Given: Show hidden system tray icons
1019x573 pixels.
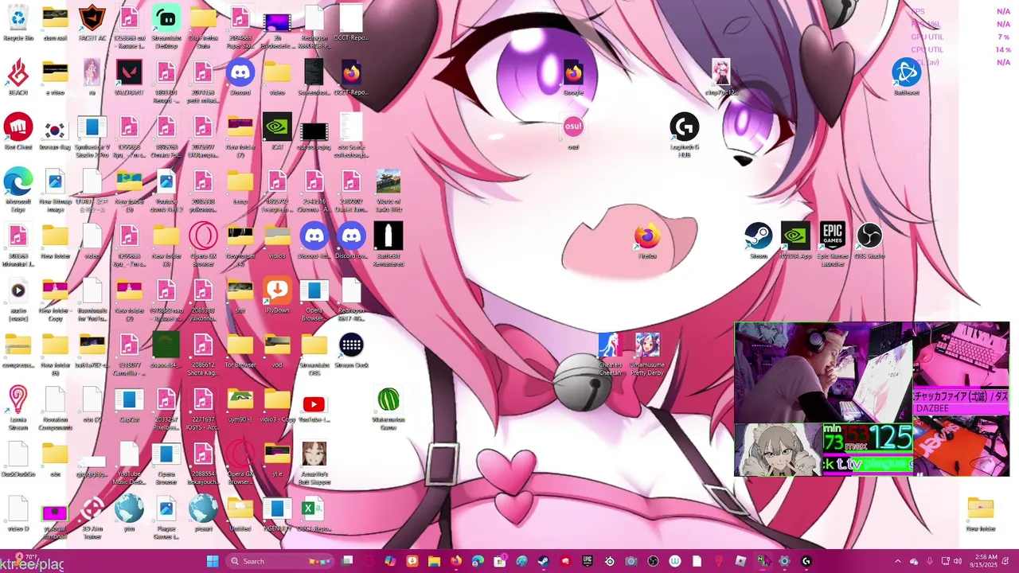Looking at the screenshot, I should [x=897, y=561].
